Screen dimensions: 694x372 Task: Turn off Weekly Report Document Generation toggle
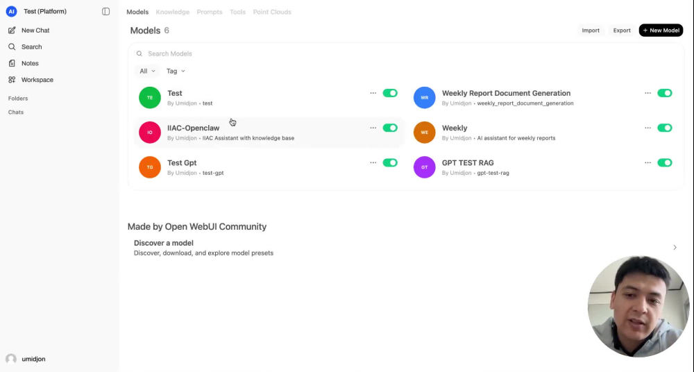(x=665, y=93)
